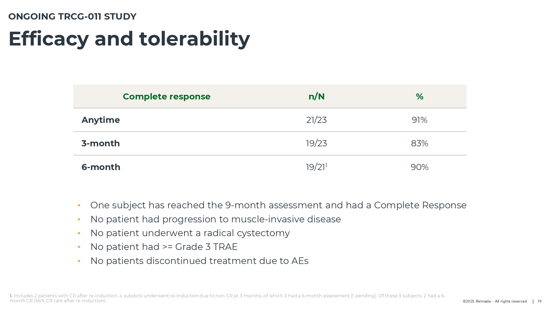Select the 'Complete response' column header
The height and width of the screenshot is (310, 551).
[166, 96]
